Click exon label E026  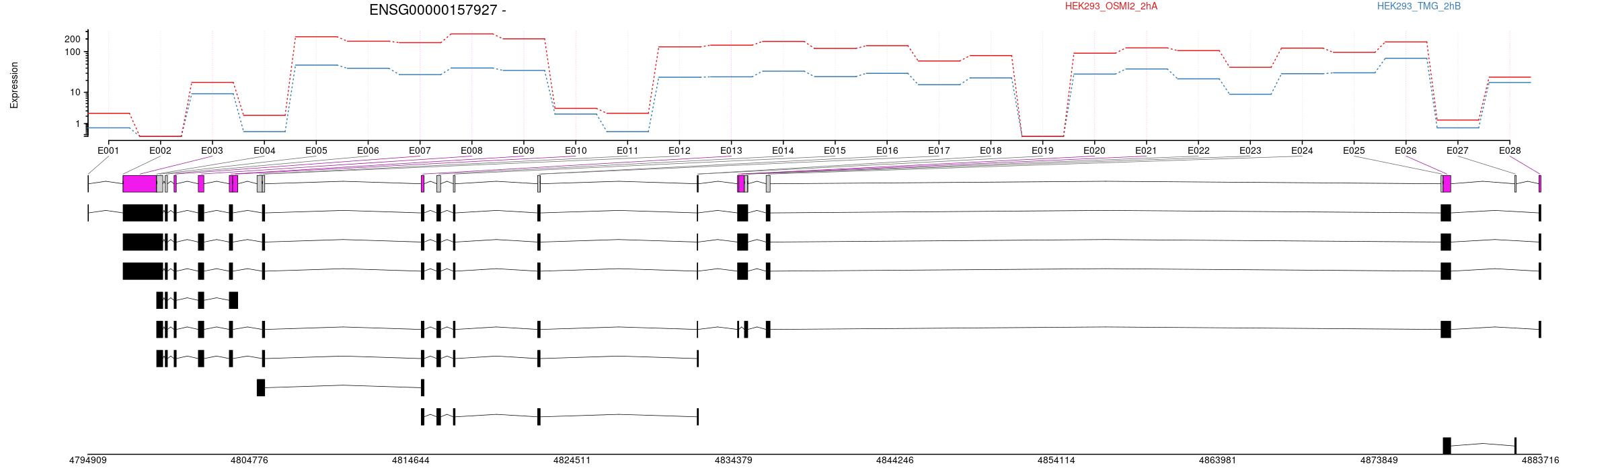[x=1406, y=150]
